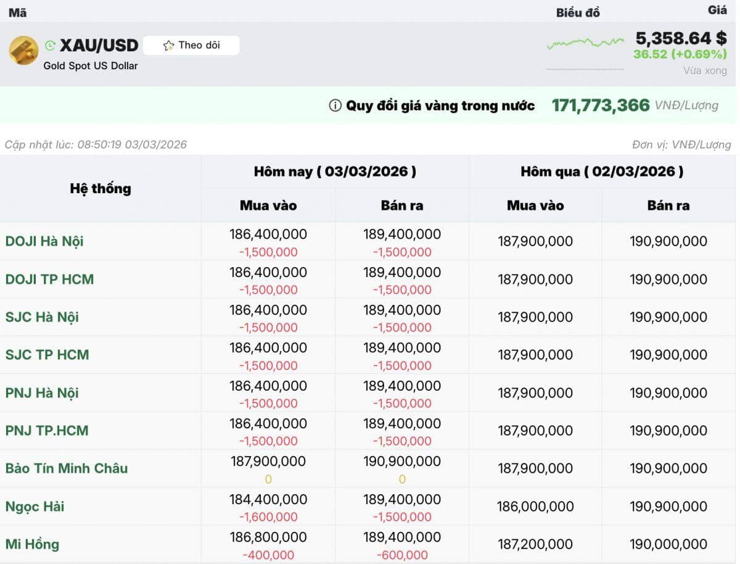Click the Cập nhật lúc update timestamp

pos(96,144)
